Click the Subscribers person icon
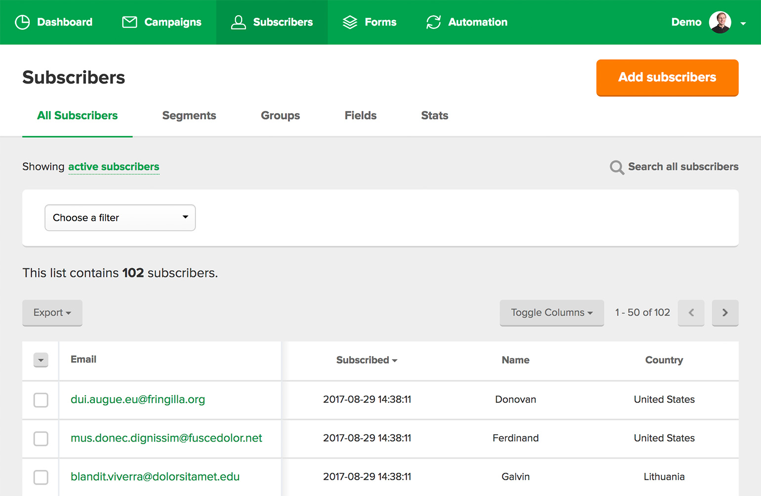Viewport: 761px width, 496px height. [238, 22]
